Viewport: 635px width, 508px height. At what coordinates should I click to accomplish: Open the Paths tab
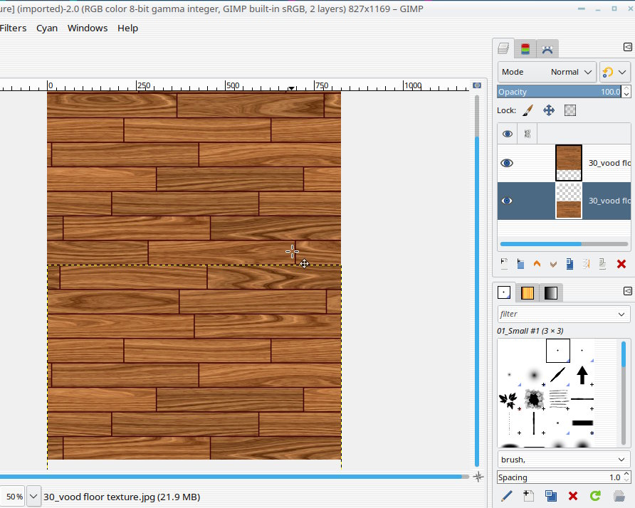547,49
